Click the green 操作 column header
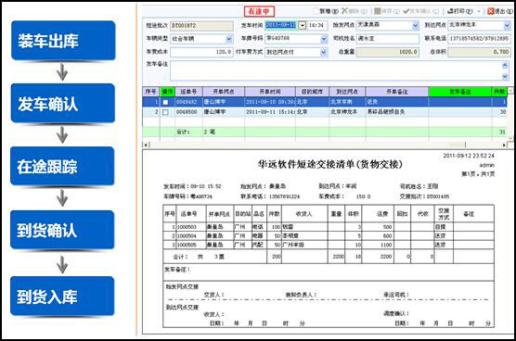The width and height of the screenshot is (516, 341). (x=167, y=92)
